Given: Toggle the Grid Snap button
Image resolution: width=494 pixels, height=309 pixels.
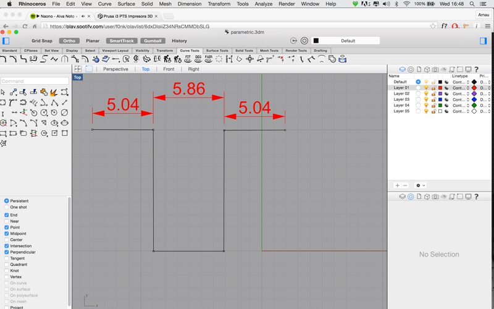Looking at the screenshot, I should click(42, 41).
